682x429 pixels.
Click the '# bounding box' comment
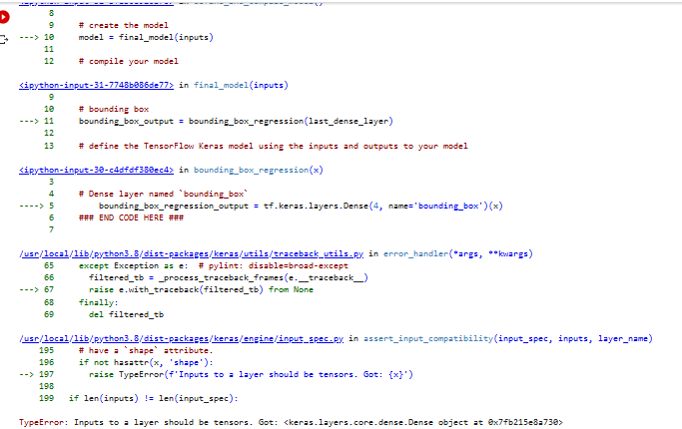click(x=114, y=109)
